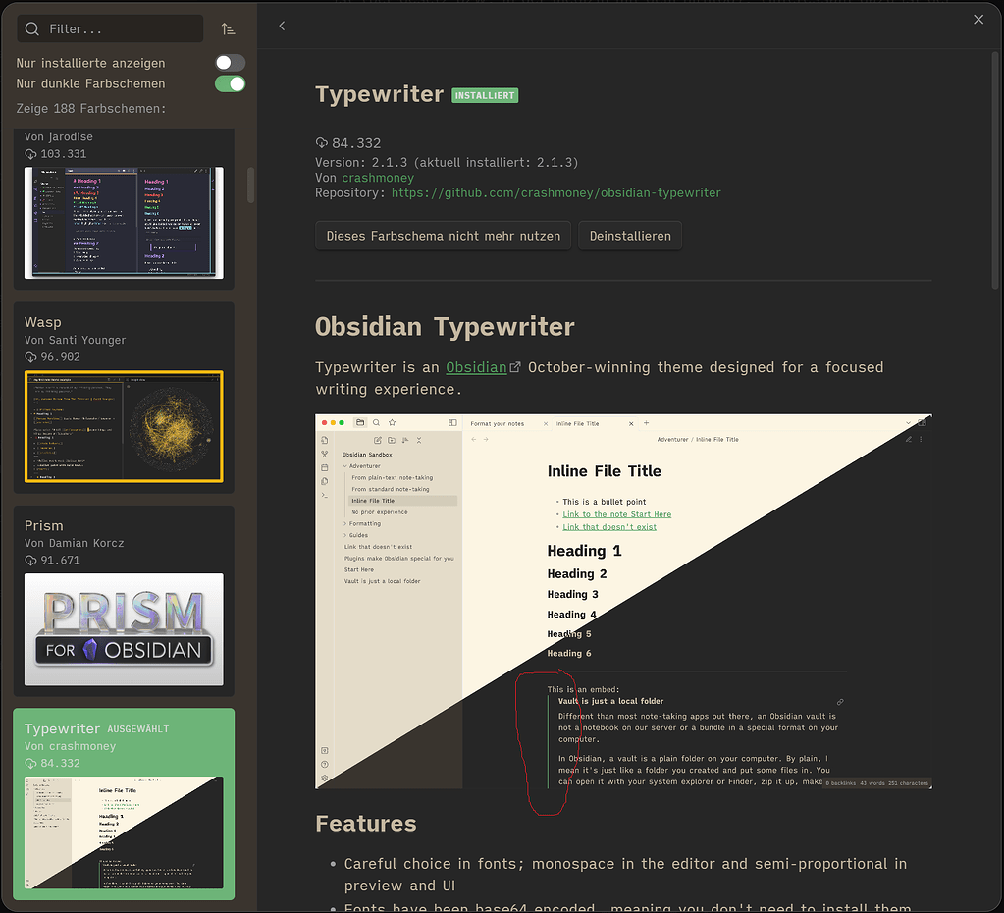Close the theme browser dialog
The width and height of the screenshot is (1004, 913).
pyautogui.click(x=978, y=20)
